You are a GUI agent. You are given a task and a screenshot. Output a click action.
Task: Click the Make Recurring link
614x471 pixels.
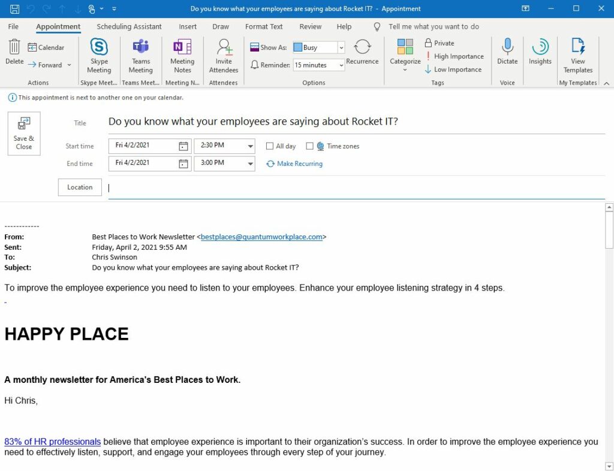click(294, 164)
